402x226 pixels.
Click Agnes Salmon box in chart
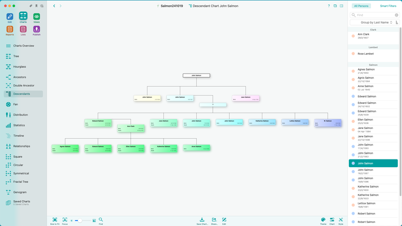65,149
